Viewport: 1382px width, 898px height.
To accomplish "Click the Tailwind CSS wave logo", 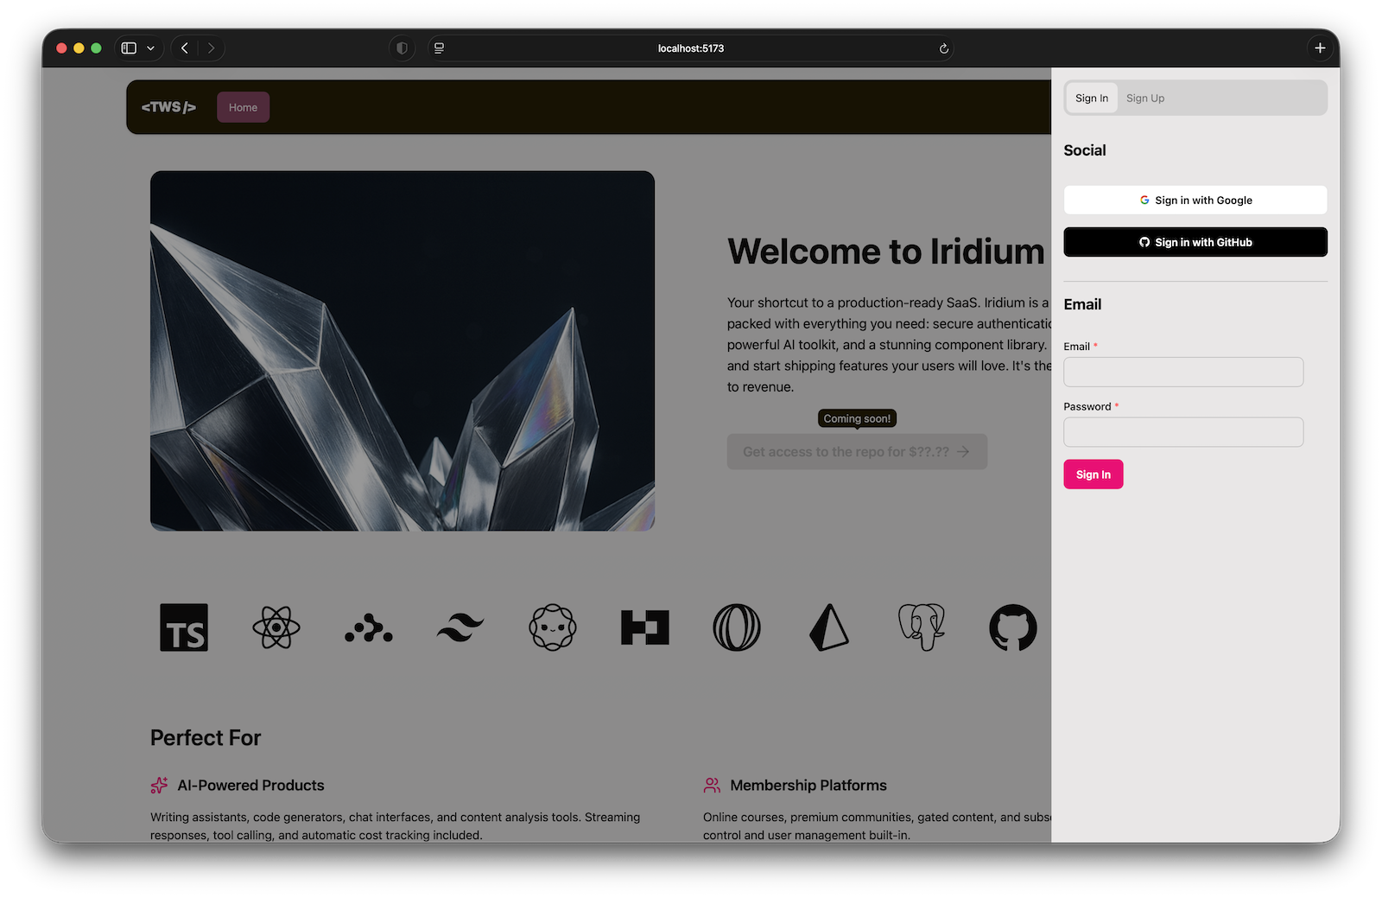I will pyautogui.click(x=460, y=627).
